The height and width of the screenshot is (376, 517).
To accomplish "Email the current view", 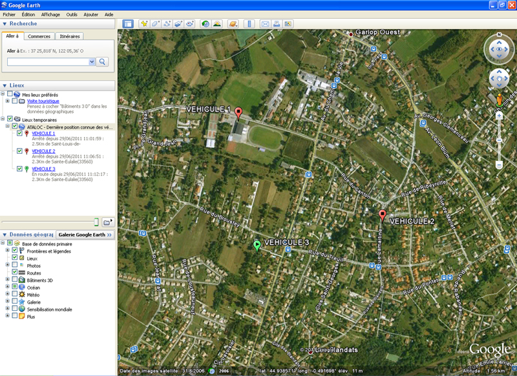I will pos(265,24).
